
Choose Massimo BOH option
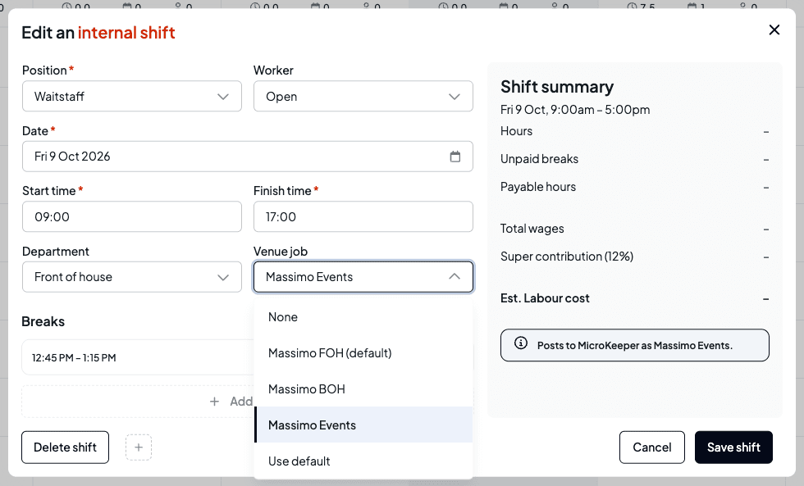[363, 389]
